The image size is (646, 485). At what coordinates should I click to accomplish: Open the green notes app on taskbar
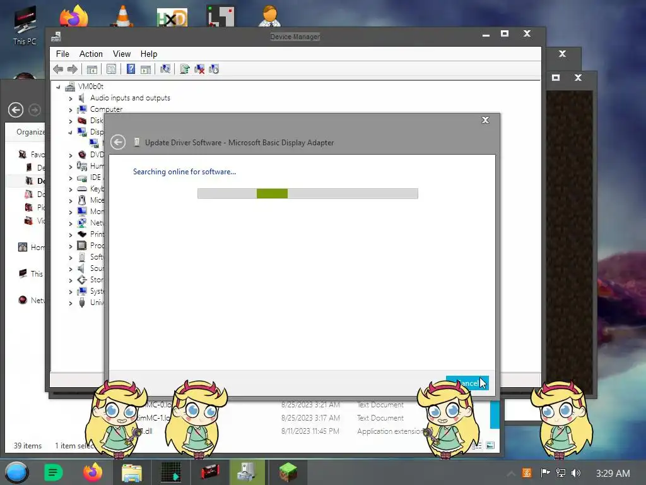(53, 472)
